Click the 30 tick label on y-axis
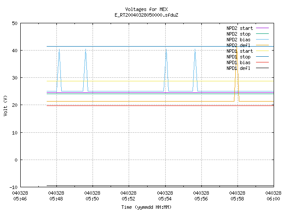 click(x=15, y=78)
